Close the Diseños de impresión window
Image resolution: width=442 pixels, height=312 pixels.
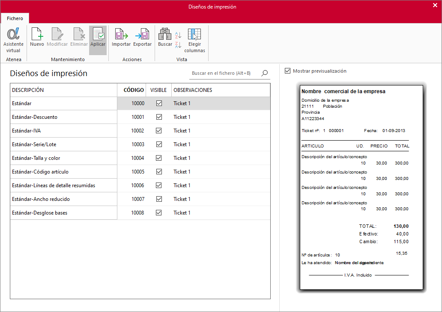click(435, 6)
